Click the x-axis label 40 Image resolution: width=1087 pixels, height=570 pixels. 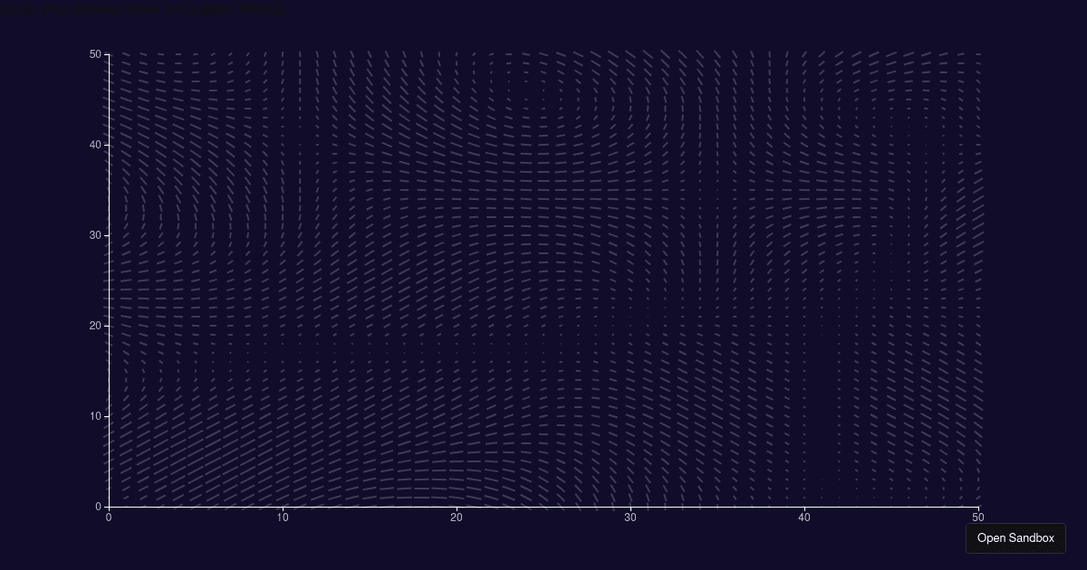(804, 517)
